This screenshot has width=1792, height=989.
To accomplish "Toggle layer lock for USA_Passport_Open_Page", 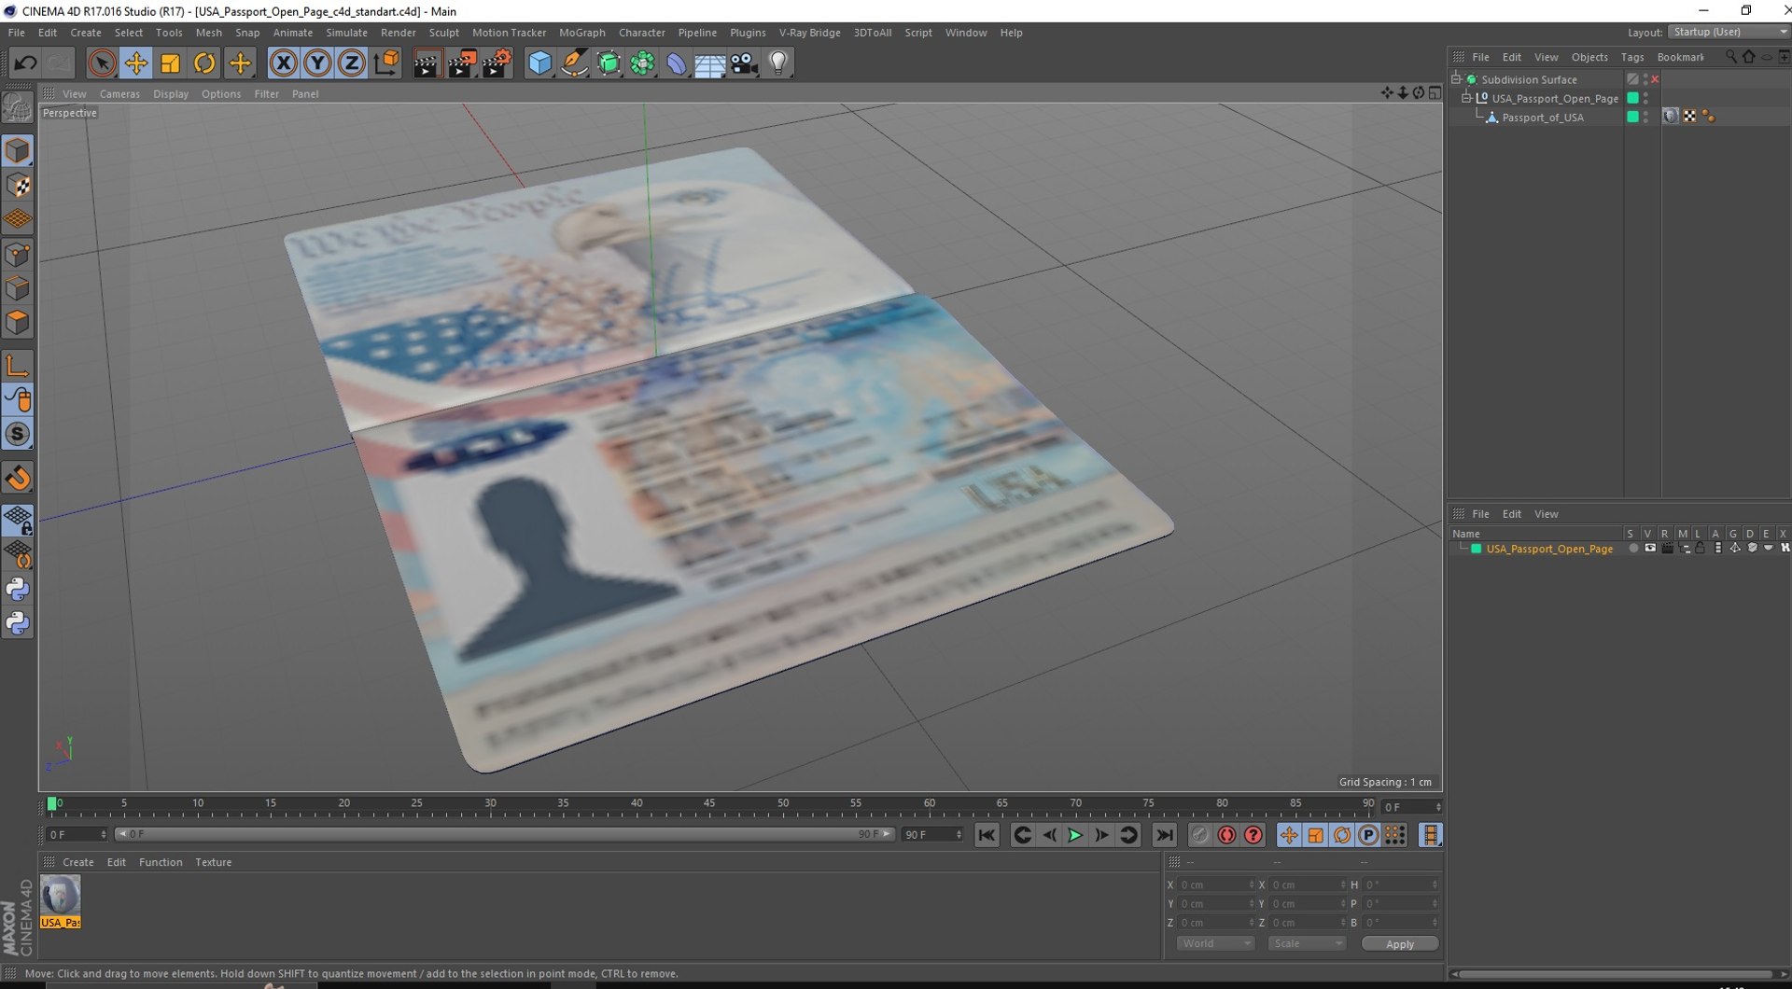I will tap(1701, 549).
